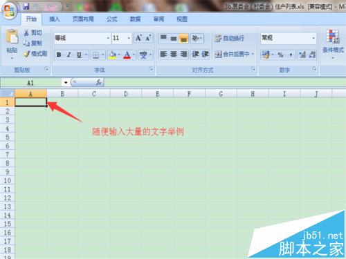Click the accounting number format icon

coord(265,55)
